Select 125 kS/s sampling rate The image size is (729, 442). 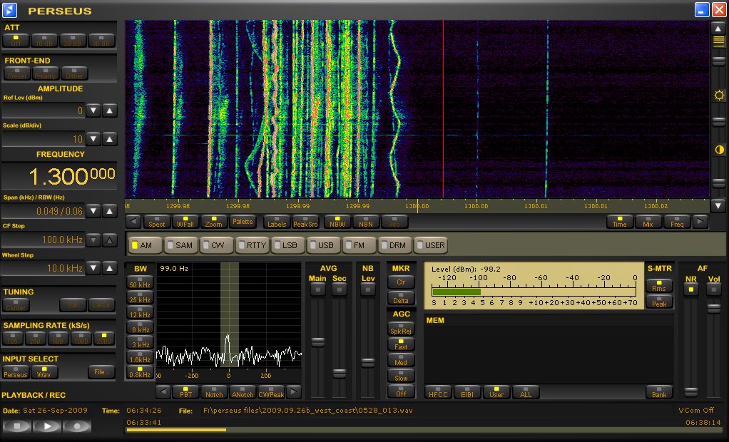(x=12, y=339)
